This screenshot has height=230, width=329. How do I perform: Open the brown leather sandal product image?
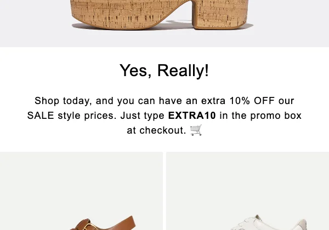(81, 191)
